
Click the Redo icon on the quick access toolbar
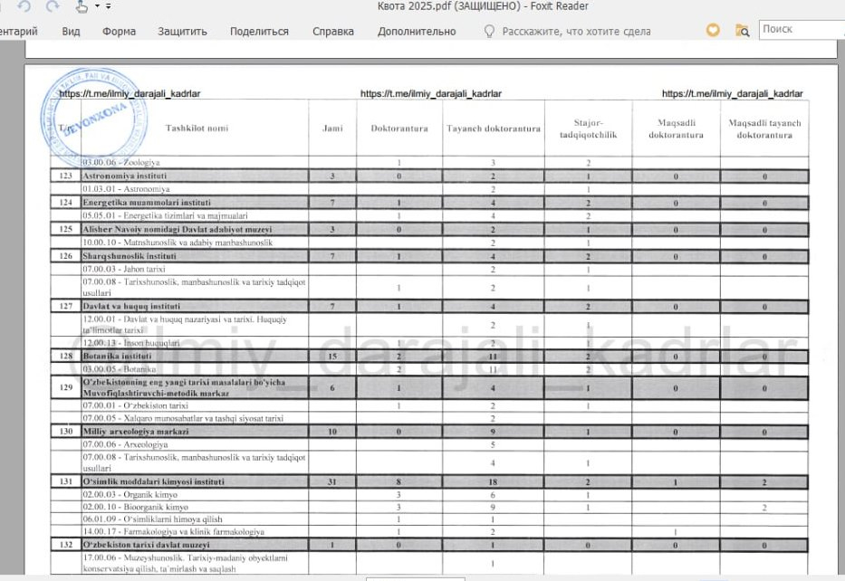tap(53, 6)
